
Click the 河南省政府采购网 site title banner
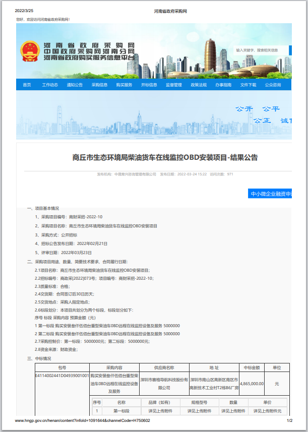click(x=90, y=51)
